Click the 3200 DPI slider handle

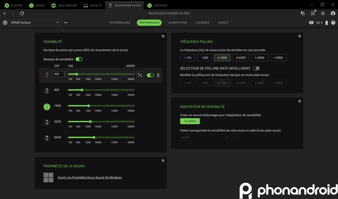click(90, 122)
